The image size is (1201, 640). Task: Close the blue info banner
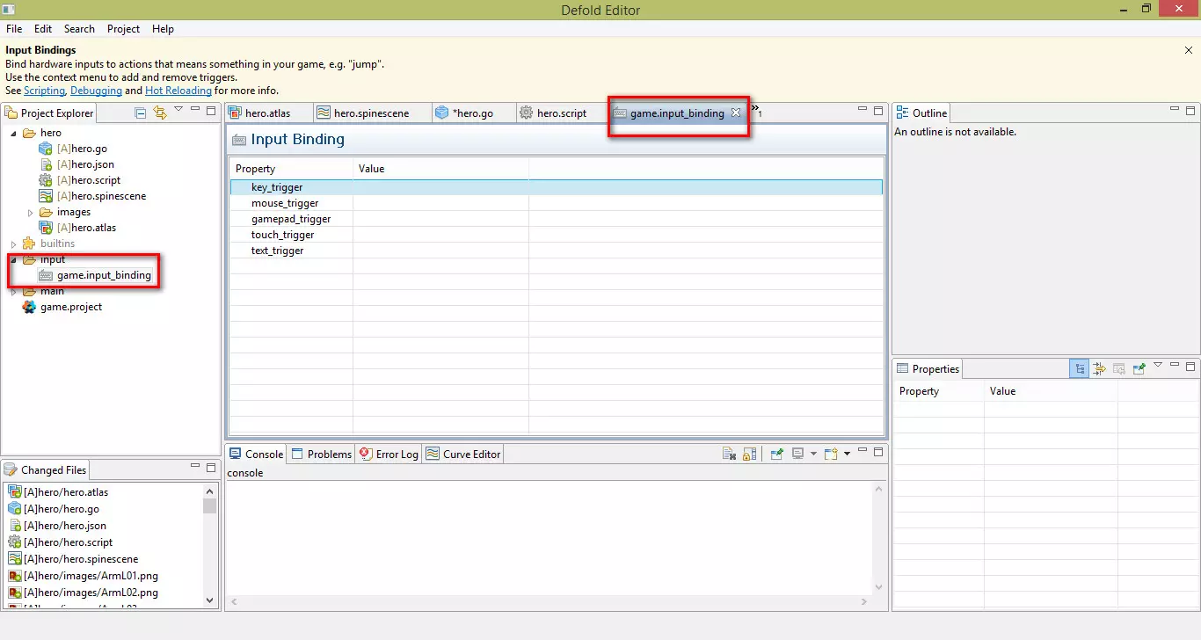point(1189,51)
